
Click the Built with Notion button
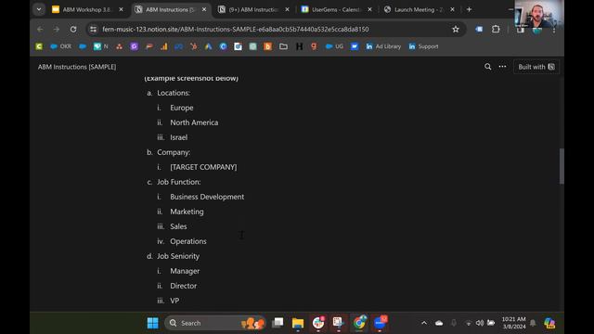[536, 67]
